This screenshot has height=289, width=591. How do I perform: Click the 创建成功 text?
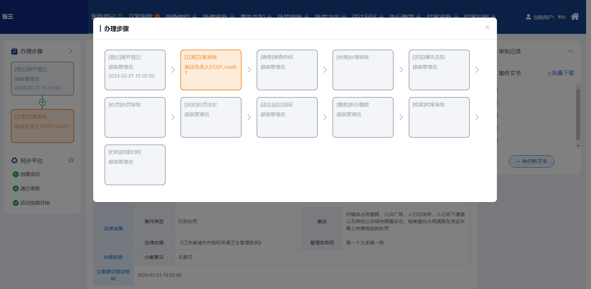coord(30,174)
